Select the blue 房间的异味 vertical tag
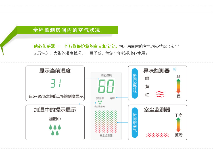213x149 pixels. point(135,83)
